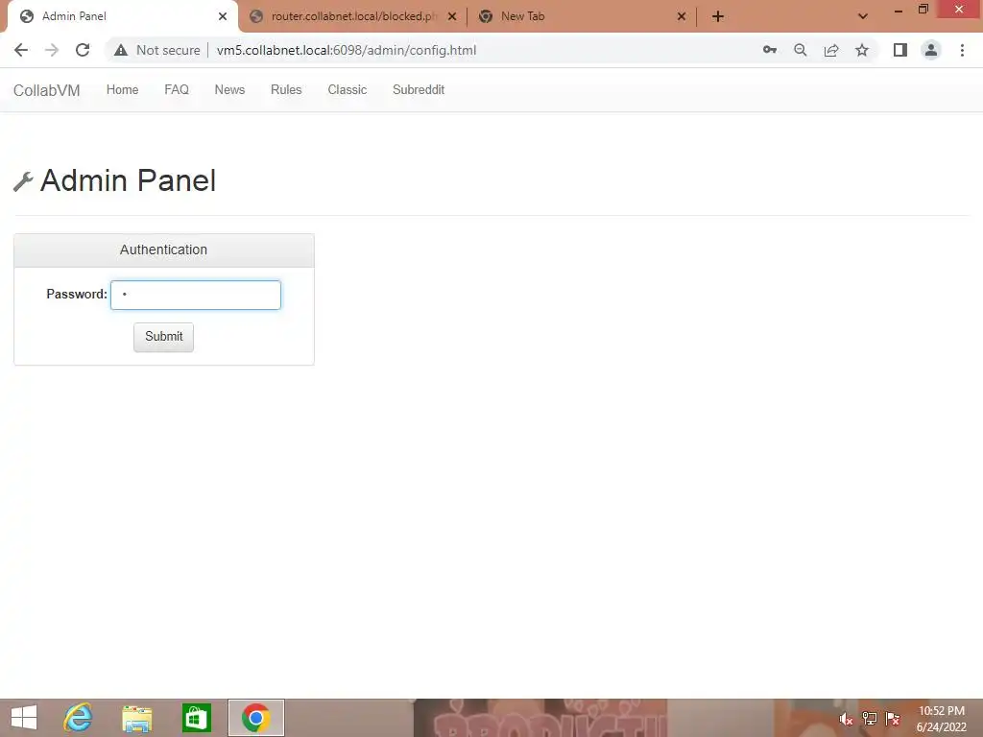Viewport: 983px width, 737px height.
Task: Close the router.collabnet.local tab
Action: tap(452, 16)
